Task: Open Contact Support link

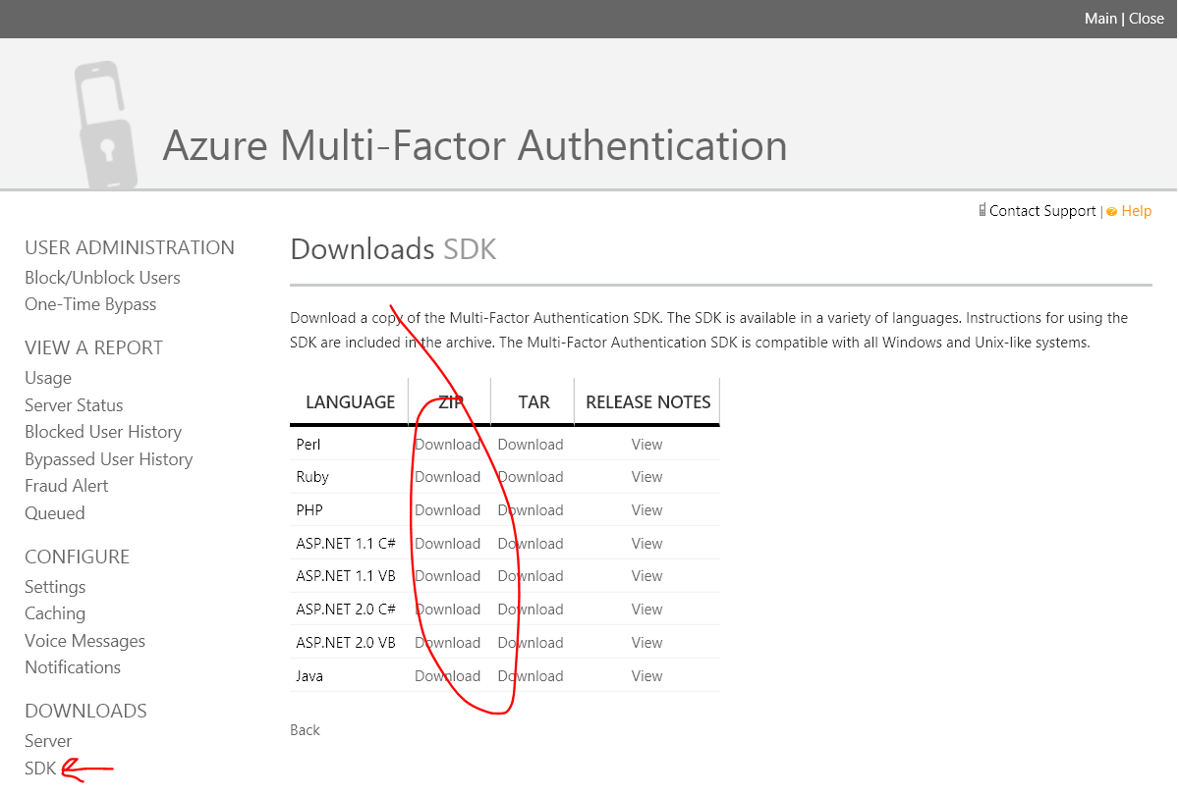Action: pos(1042,211)
